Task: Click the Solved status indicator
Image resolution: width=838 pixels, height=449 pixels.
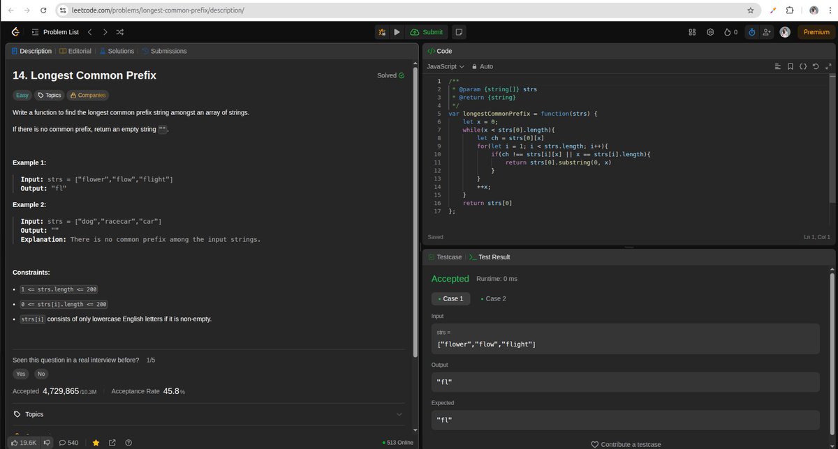Action: [390, 75]
